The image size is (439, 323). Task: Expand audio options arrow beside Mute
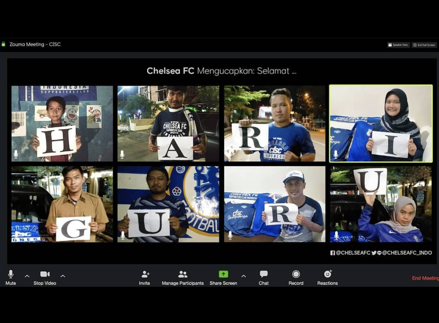(x=27, y=276)
